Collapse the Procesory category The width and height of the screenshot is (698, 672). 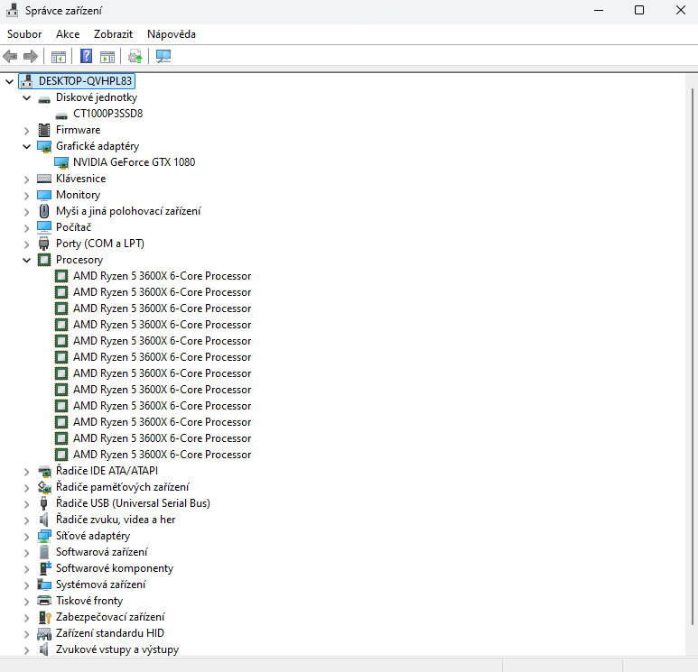tap(27, 260)
